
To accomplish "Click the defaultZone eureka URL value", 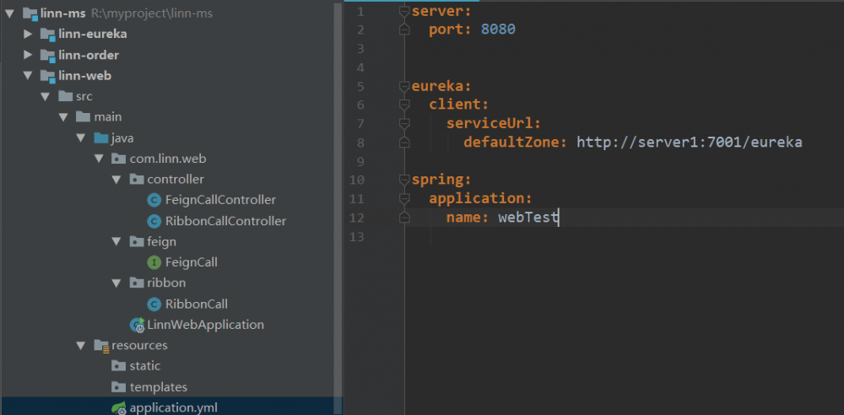I will (689, 142).
